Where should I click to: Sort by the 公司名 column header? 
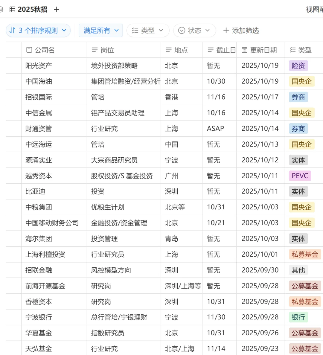coord(54,50)
